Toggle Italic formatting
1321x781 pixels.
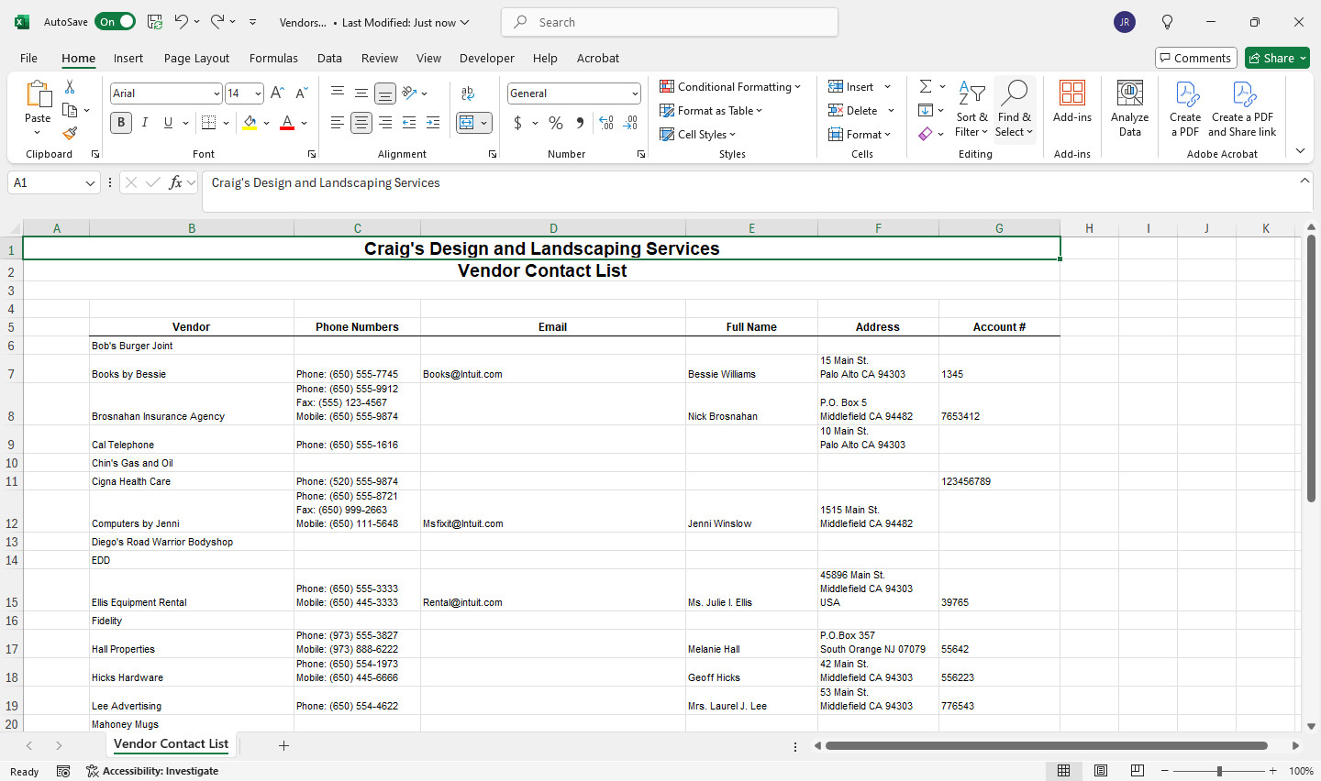pos(144,123)
